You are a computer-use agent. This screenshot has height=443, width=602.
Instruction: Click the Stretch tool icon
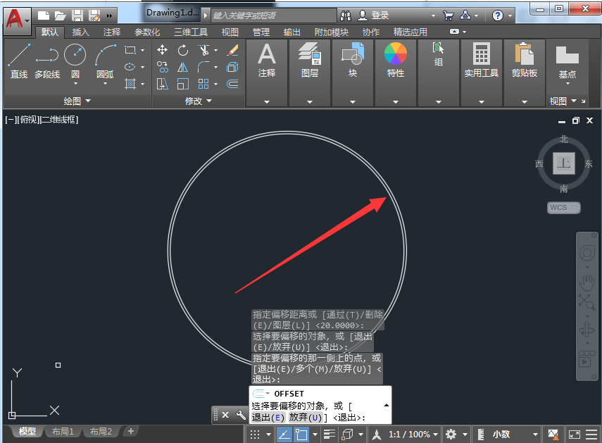tap(163, 84)
